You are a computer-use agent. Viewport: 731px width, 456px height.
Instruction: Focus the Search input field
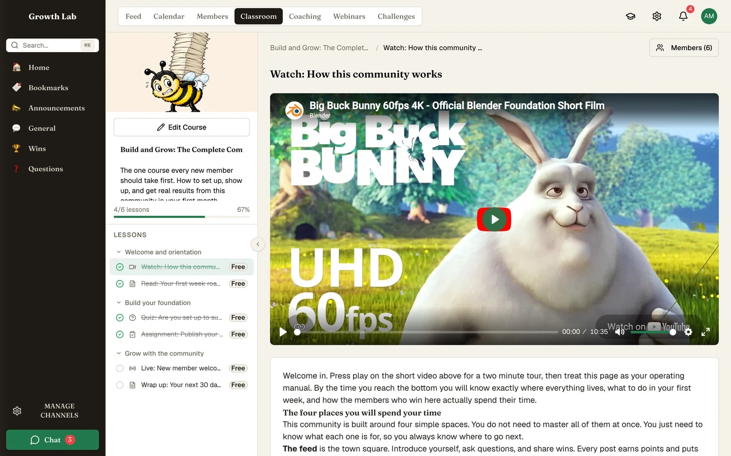tap(53, 45)
